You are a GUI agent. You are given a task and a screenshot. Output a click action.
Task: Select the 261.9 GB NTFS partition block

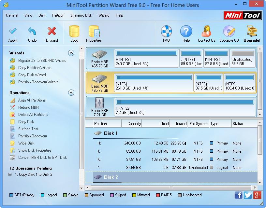click(154, 83)
